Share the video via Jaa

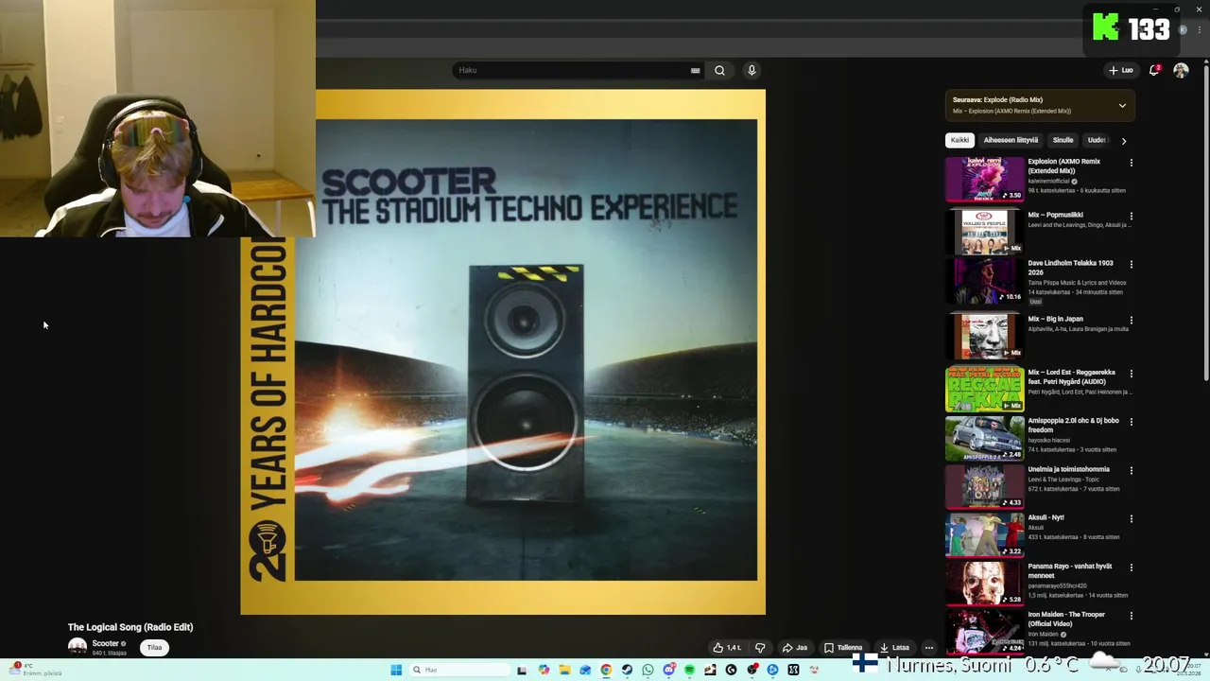pyautogui.click(x=794, y=648)
